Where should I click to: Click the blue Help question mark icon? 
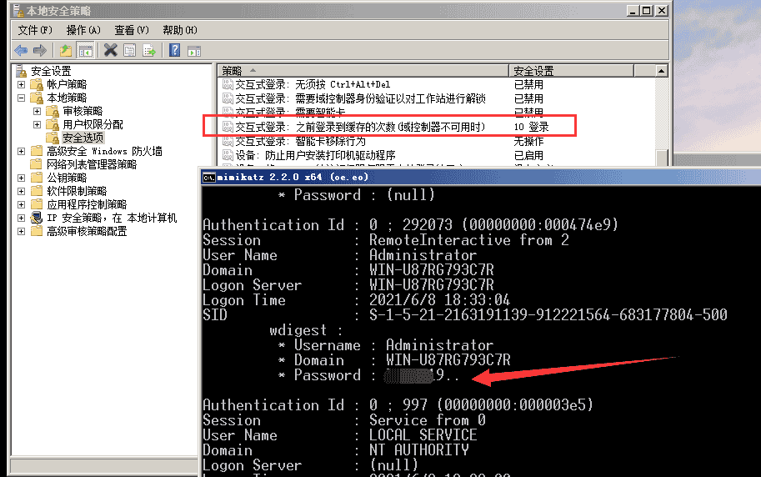coord(175,50)
